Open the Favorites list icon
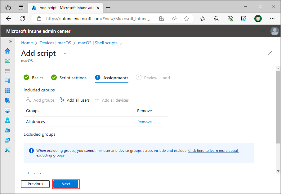Image resolution: width=281 pixels, height=194 pixels. coord(203,19)
